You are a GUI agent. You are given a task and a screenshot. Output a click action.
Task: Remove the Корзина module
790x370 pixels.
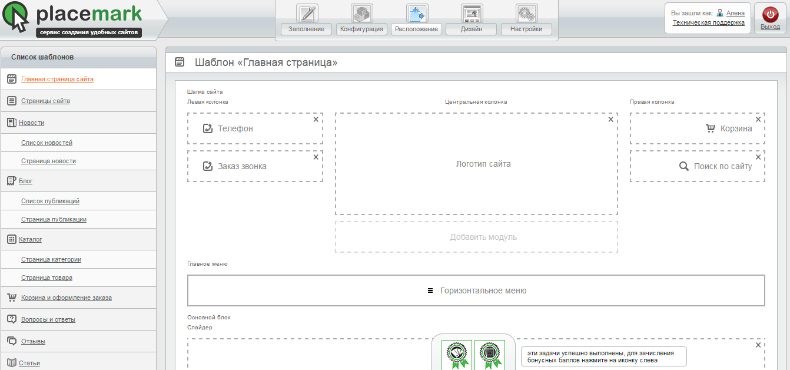758,119
